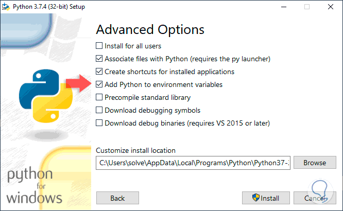Enable Install for all users
Image resolution: width=343 pixels, height=211 pixels.
99,46
